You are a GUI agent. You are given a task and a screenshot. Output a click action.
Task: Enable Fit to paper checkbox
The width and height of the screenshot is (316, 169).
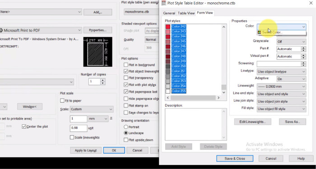pyautogui.click(x=62, y=100)
